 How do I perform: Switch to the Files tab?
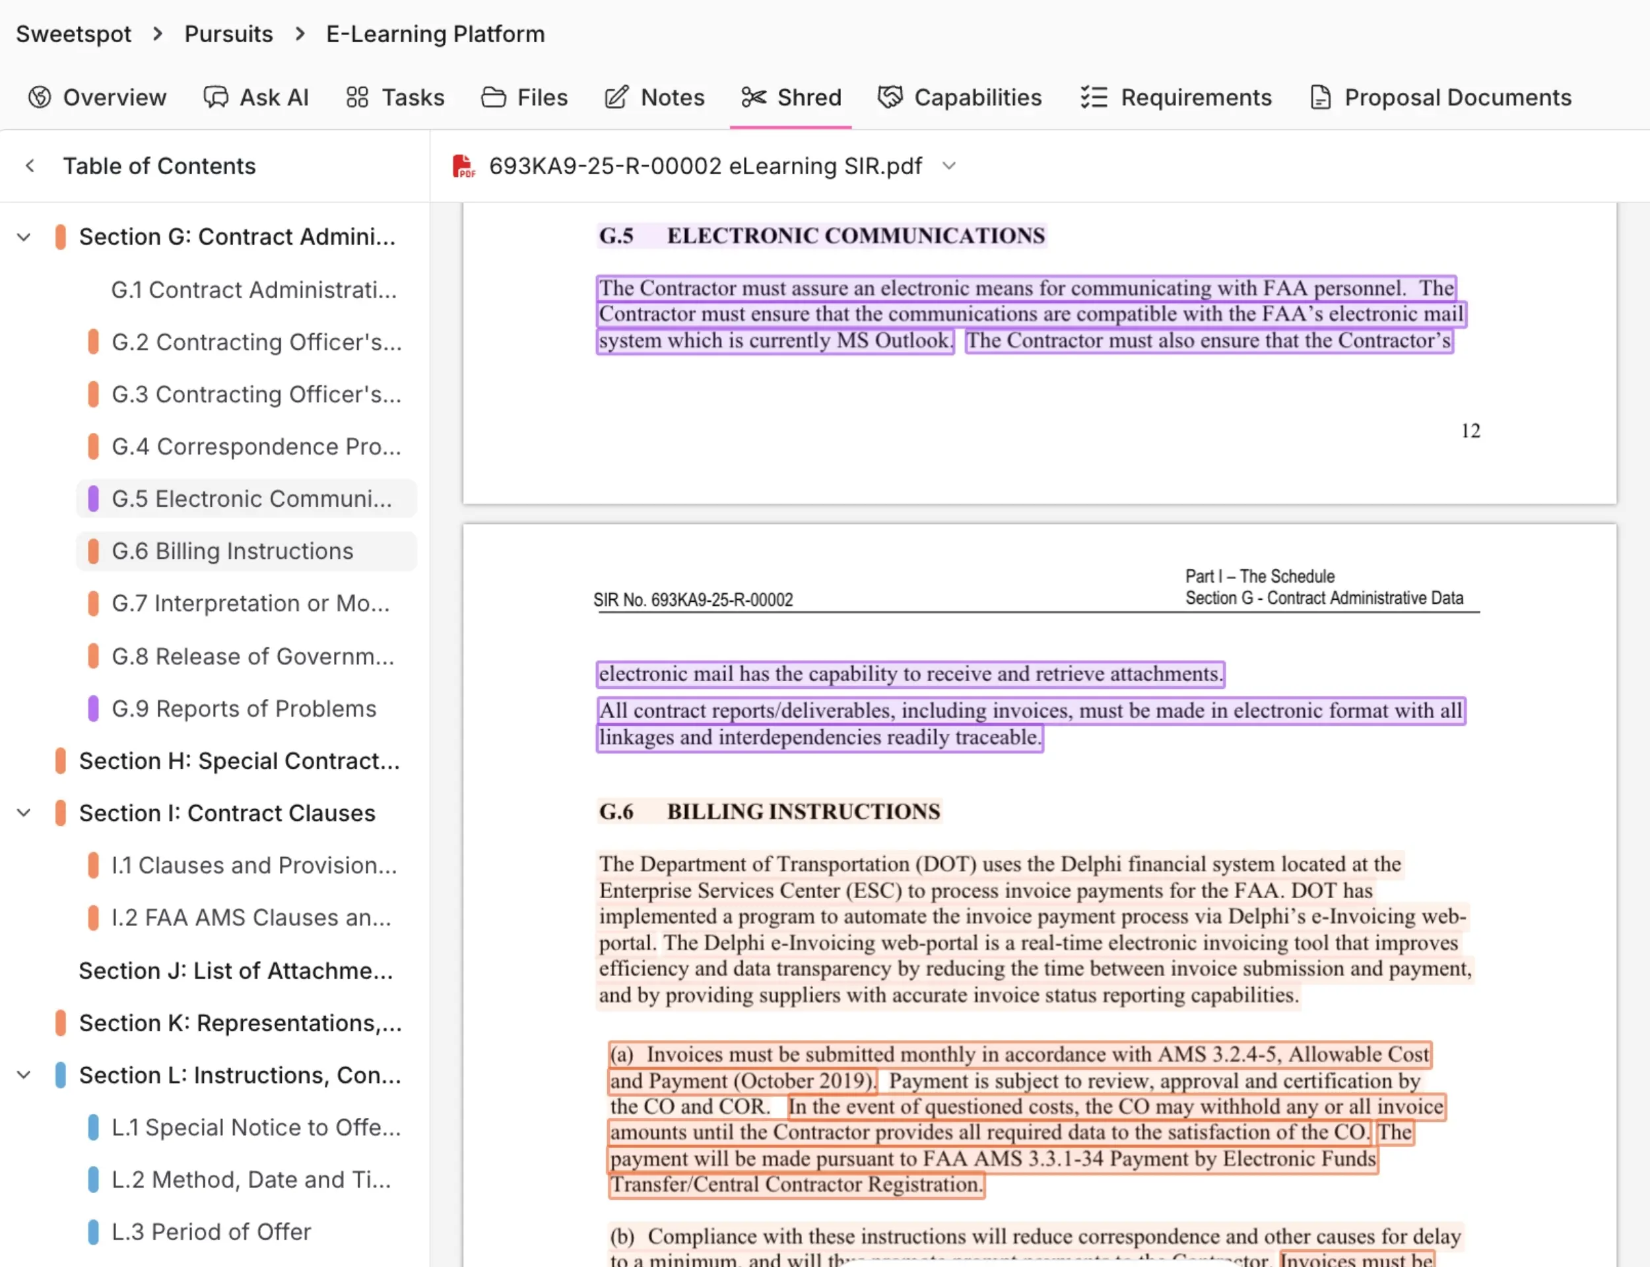point(525,97)
